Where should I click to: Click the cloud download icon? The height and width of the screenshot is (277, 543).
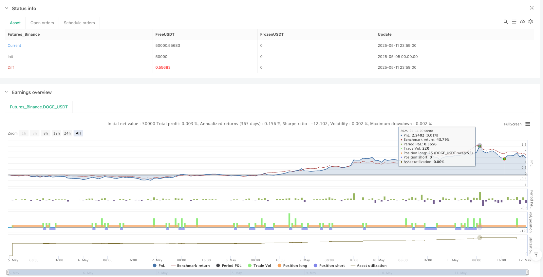pyautogui.click(x=522, y=22)
